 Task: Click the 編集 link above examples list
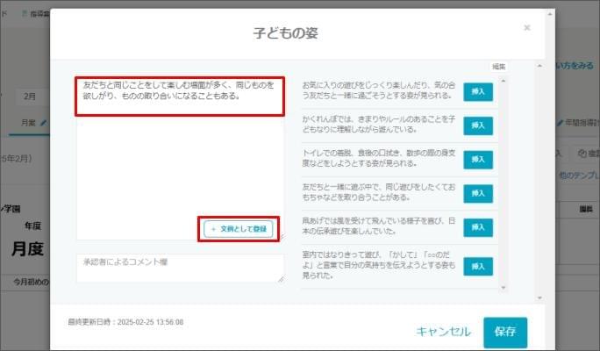click(x=497, y=66)
